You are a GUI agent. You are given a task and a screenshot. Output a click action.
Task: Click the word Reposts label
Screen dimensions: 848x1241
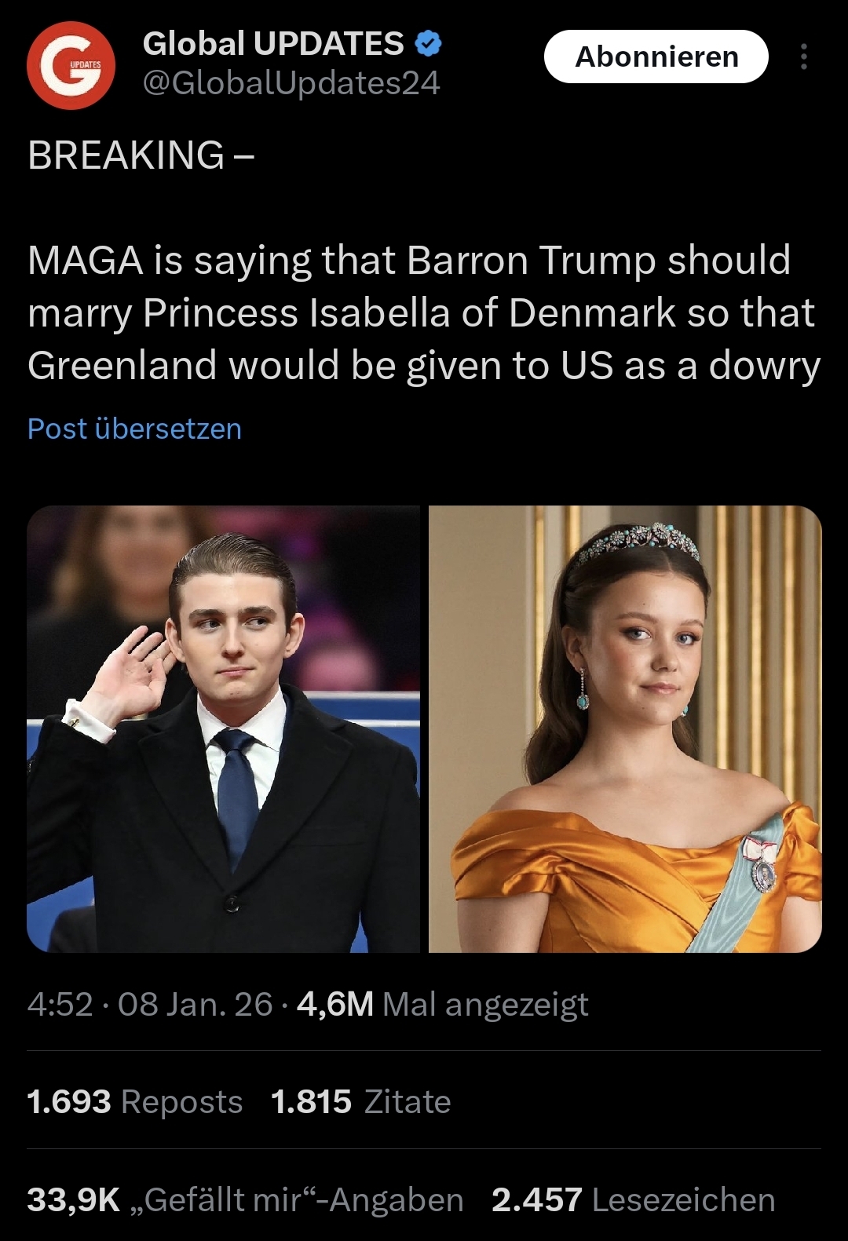tap(182, 1102)
